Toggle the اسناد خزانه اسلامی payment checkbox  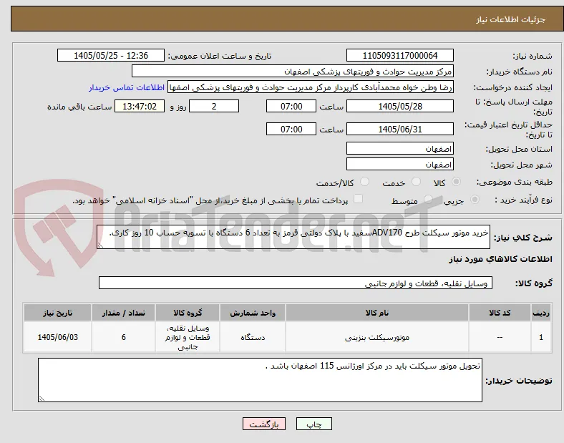[x=359, y=199]
